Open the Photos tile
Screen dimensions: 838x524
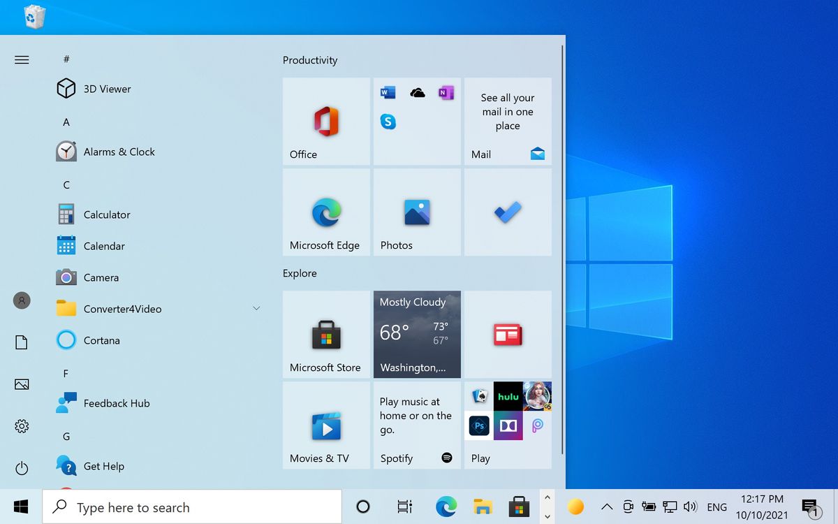417,212
